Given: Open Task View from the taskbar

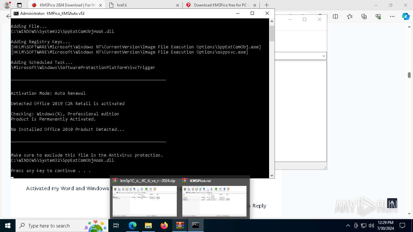Looking at the screenshot, I should tap(116, 226).
